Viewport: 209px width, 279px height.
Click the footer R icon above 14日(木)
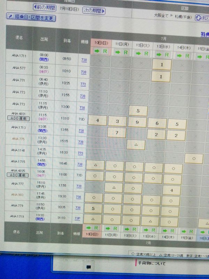coord(172,231)
